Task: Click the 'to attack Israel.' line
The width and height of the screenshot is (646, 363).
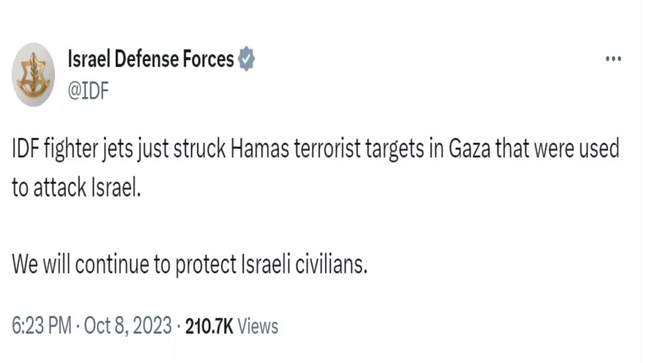Action: (75, 187)
